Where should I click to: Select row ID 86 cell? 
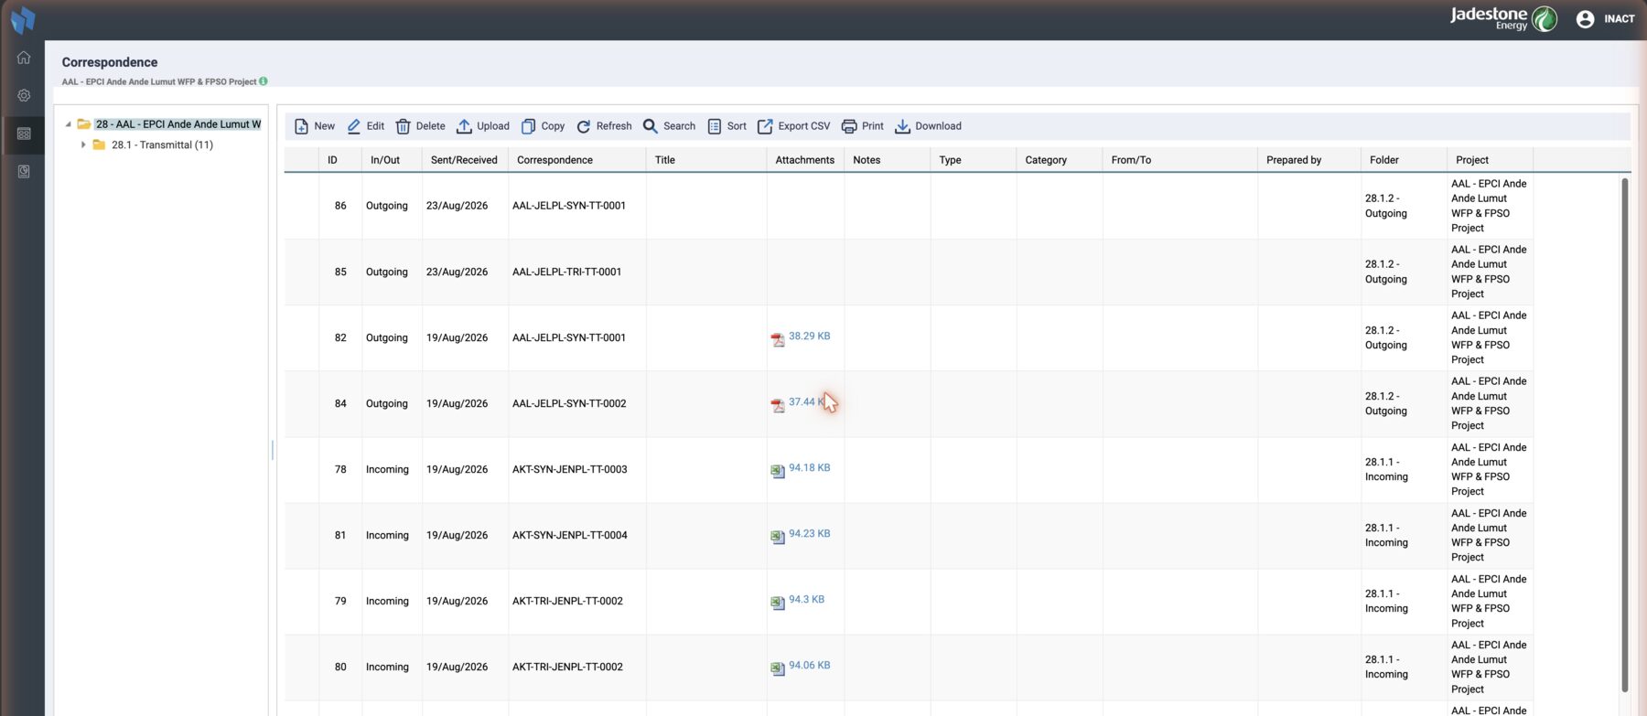pos(340,206)
